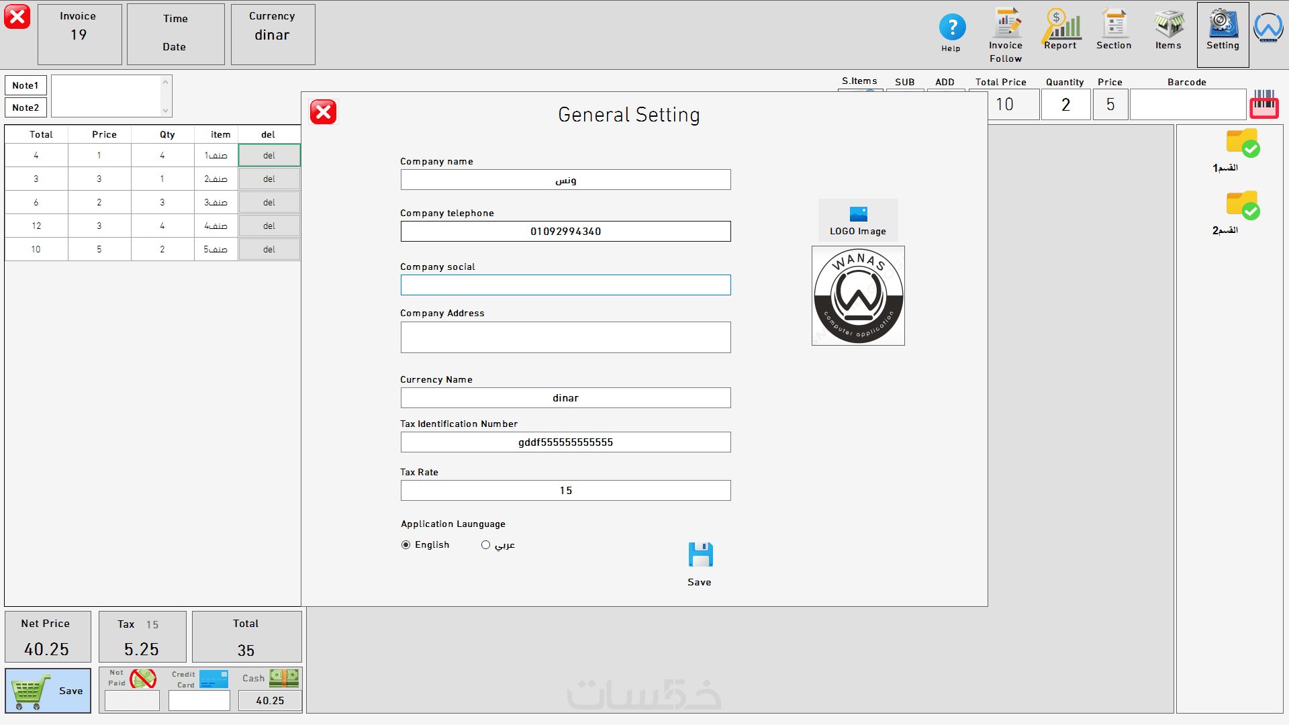This screenshot has width=1289, height=725.
Task: Click the red barcode scanner icon
Action: pos(1264,104)
